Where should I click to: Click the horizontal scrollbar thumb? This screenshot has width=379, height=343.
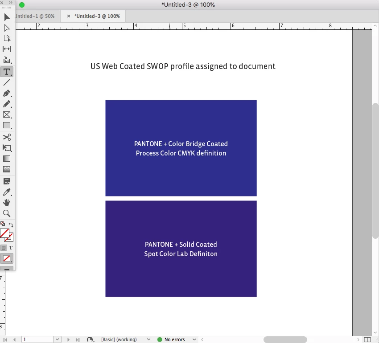[285, 339]
